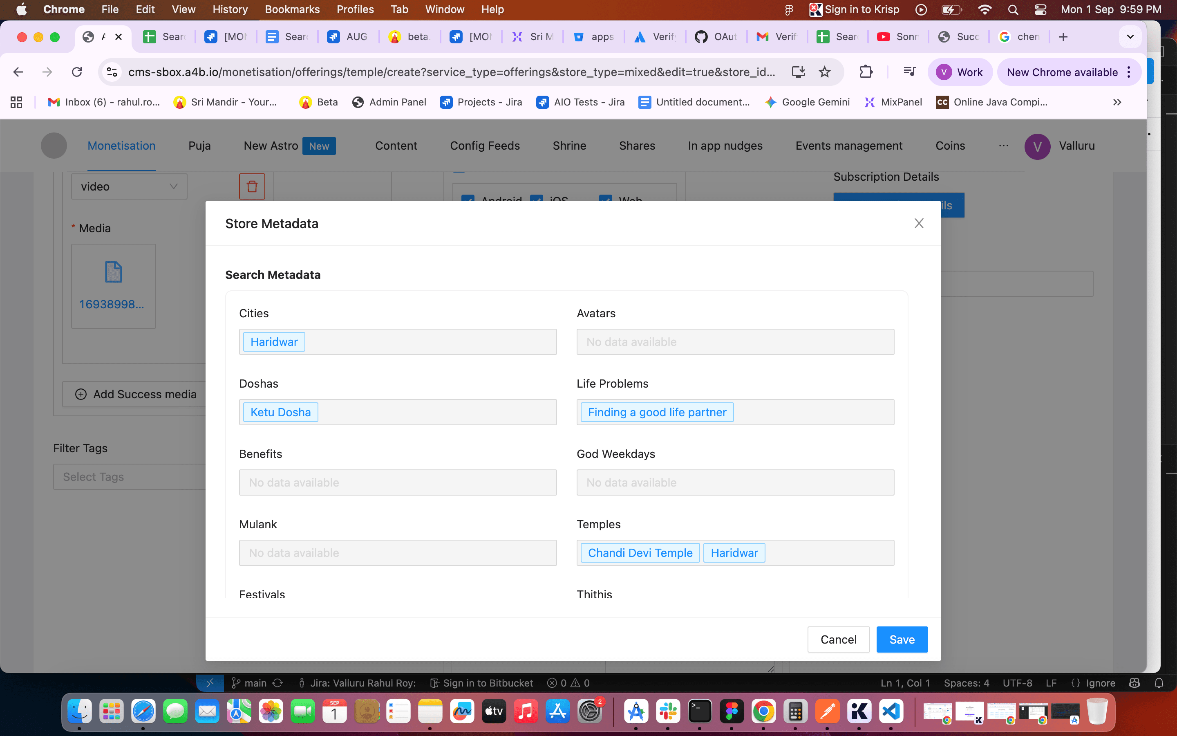The width and height of the screenshot is (1177, 736).
Task: Enable the Android platform checkbox
Action: [x=468, y=200]
